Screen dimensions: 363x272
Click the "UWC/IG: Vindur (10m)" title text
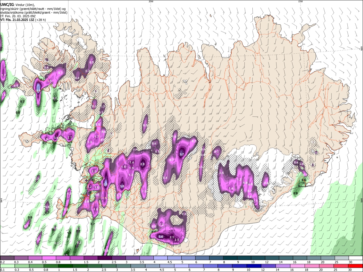click(17, 5)
